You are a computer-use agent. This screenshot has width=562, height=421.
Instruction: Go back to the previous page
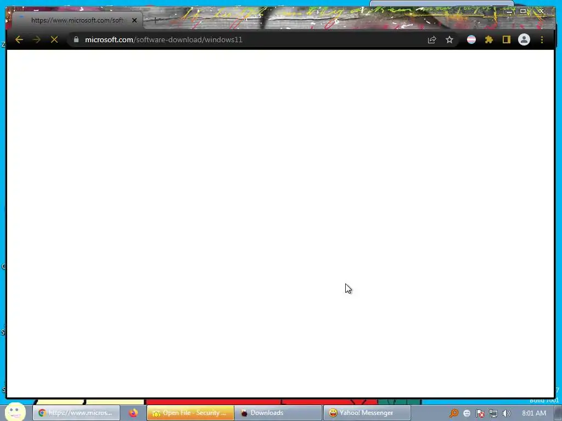(19, 39)
